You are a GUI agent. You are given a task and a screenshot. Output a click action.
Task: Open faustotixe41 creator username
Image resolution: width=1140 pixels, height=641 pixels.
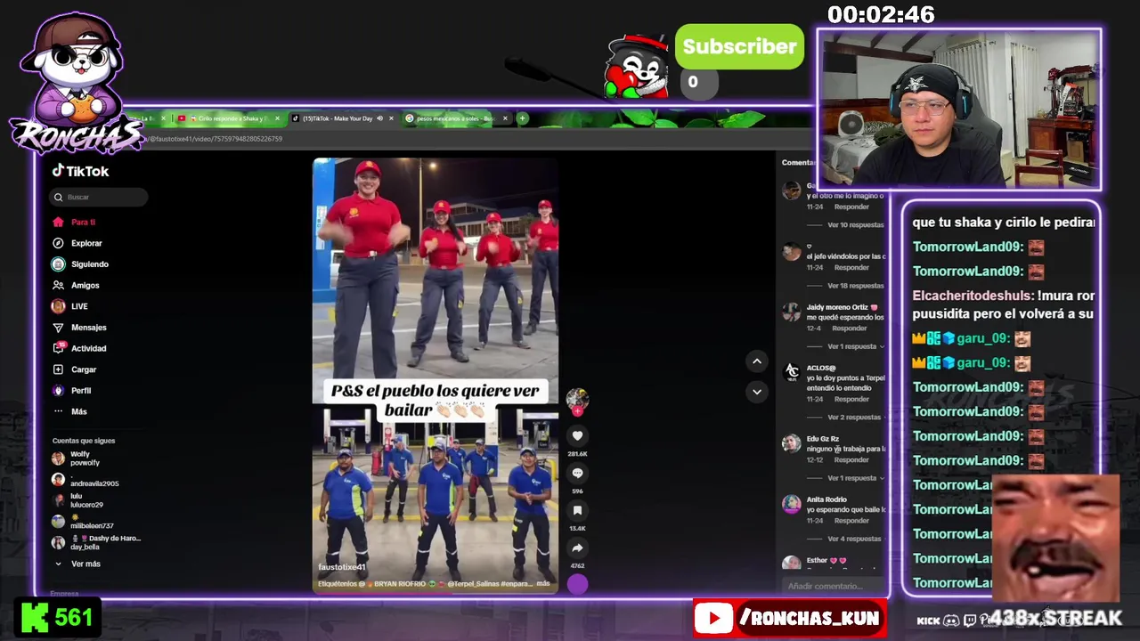point(342,567)
